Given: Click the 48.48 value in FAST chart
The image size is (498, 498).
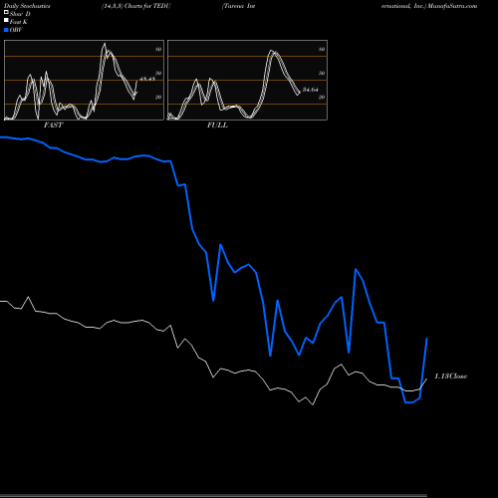Looking at the screenshot, I should click(147, 79).
